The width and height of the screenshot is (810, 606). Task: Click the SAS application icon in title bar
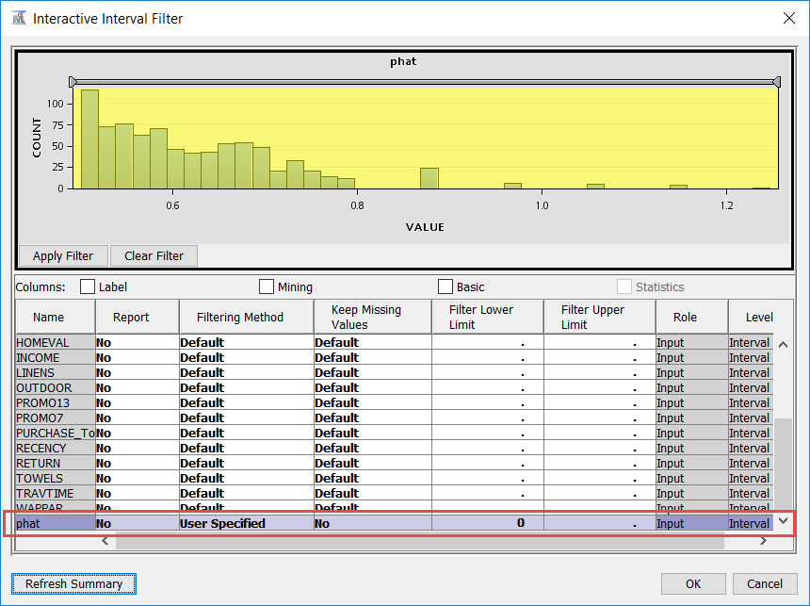[19, 19]
